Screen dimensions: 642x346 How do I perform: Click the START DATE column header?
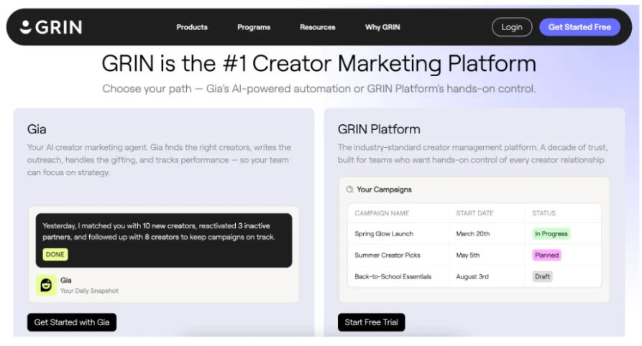pyautogui.click(x=474, y=213)
